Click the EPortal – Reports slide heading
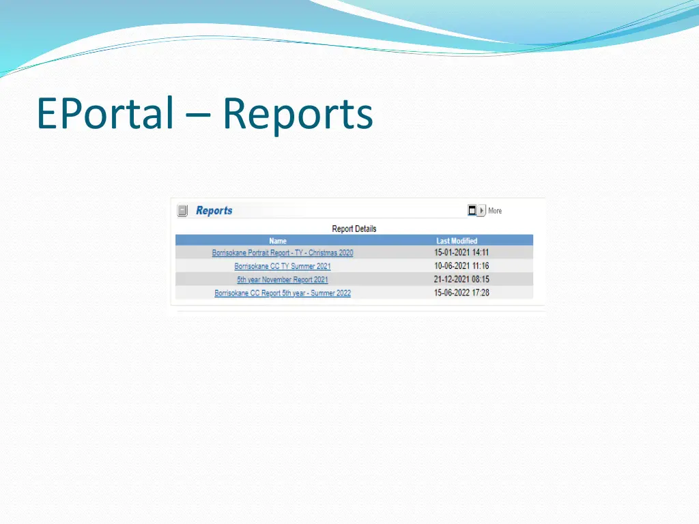Viewport: 699px width, 524px height. click(x=205, y=113)
